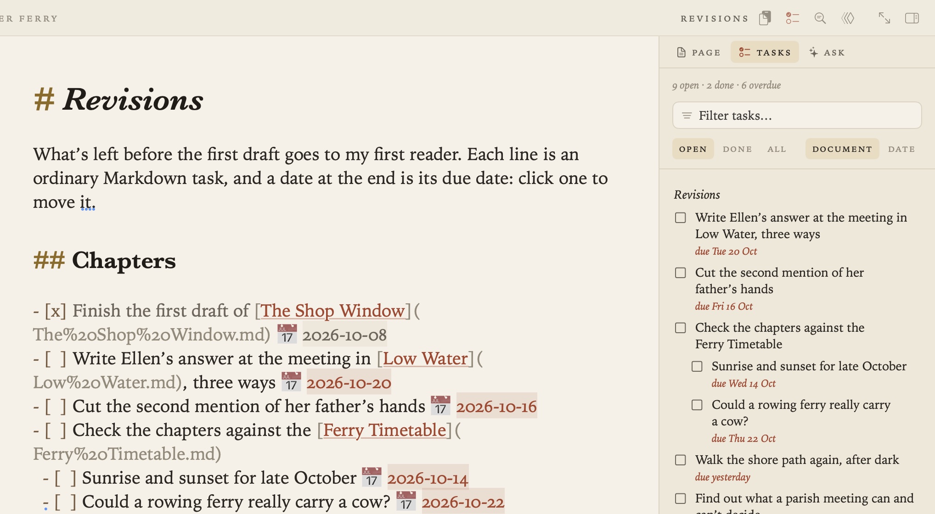Check off Find out what a parish meeting task
The image size is (935, 514).
pyautogui.click(x=681, y=498)
